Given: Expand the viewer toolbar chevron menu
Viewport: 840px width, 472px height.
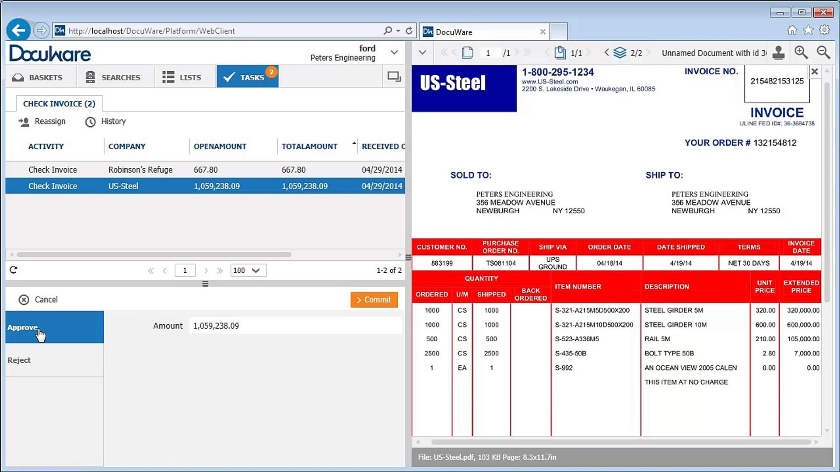Looking at the screenshot, I should 422,52.
